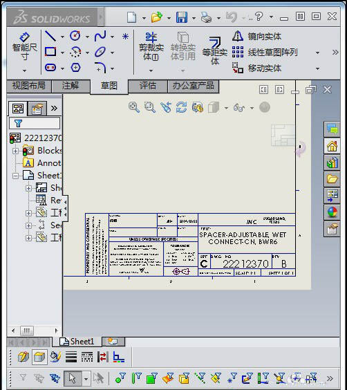Open the File Explorer task pane folder
The image size is (347, 390).
click(332, 178)
